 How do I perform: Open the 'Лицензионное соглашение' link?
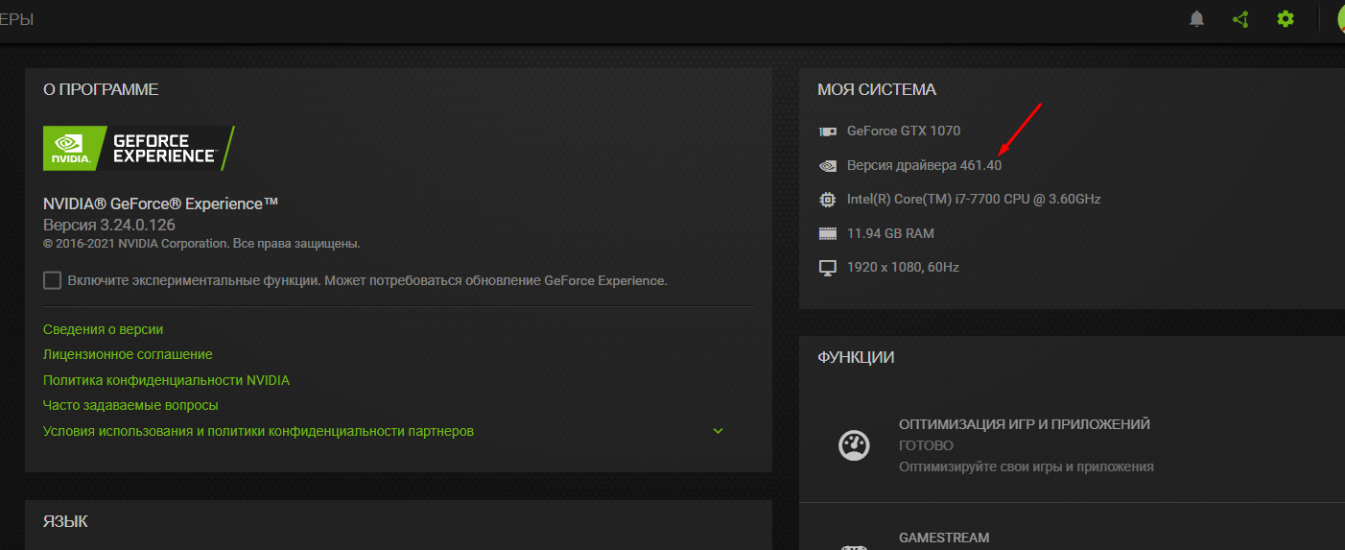click(x=128, y=354)
